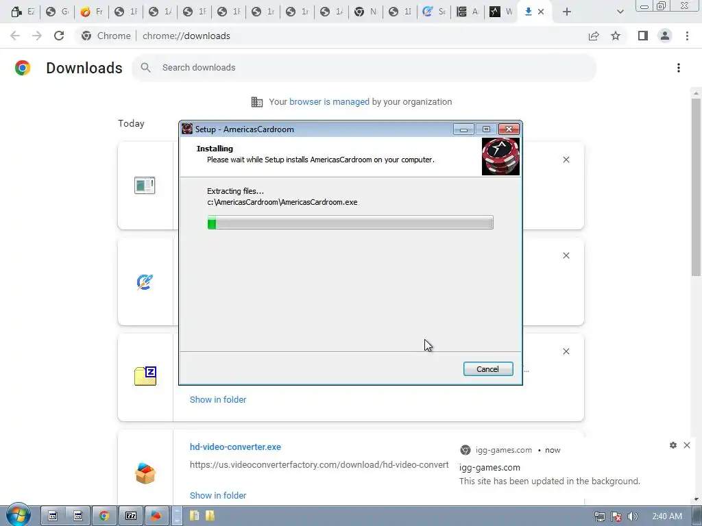Screen dimensions: 702x526
Task: Go forward in browser history
Action: [37, 36]
